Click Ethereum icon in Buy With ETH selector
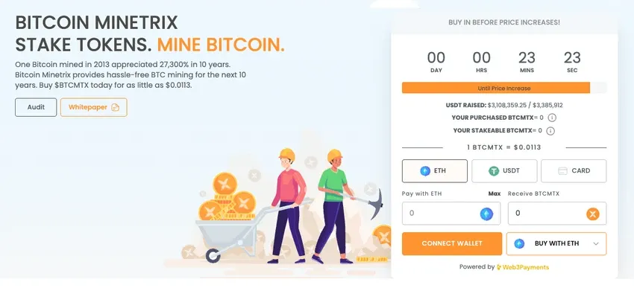Image resolution: width=634 pixels, height=291 pixels. (x=519, y=244)
